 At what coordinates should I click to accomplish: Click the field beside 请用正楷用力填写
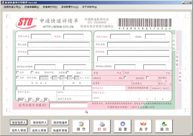tap(69, 105)
